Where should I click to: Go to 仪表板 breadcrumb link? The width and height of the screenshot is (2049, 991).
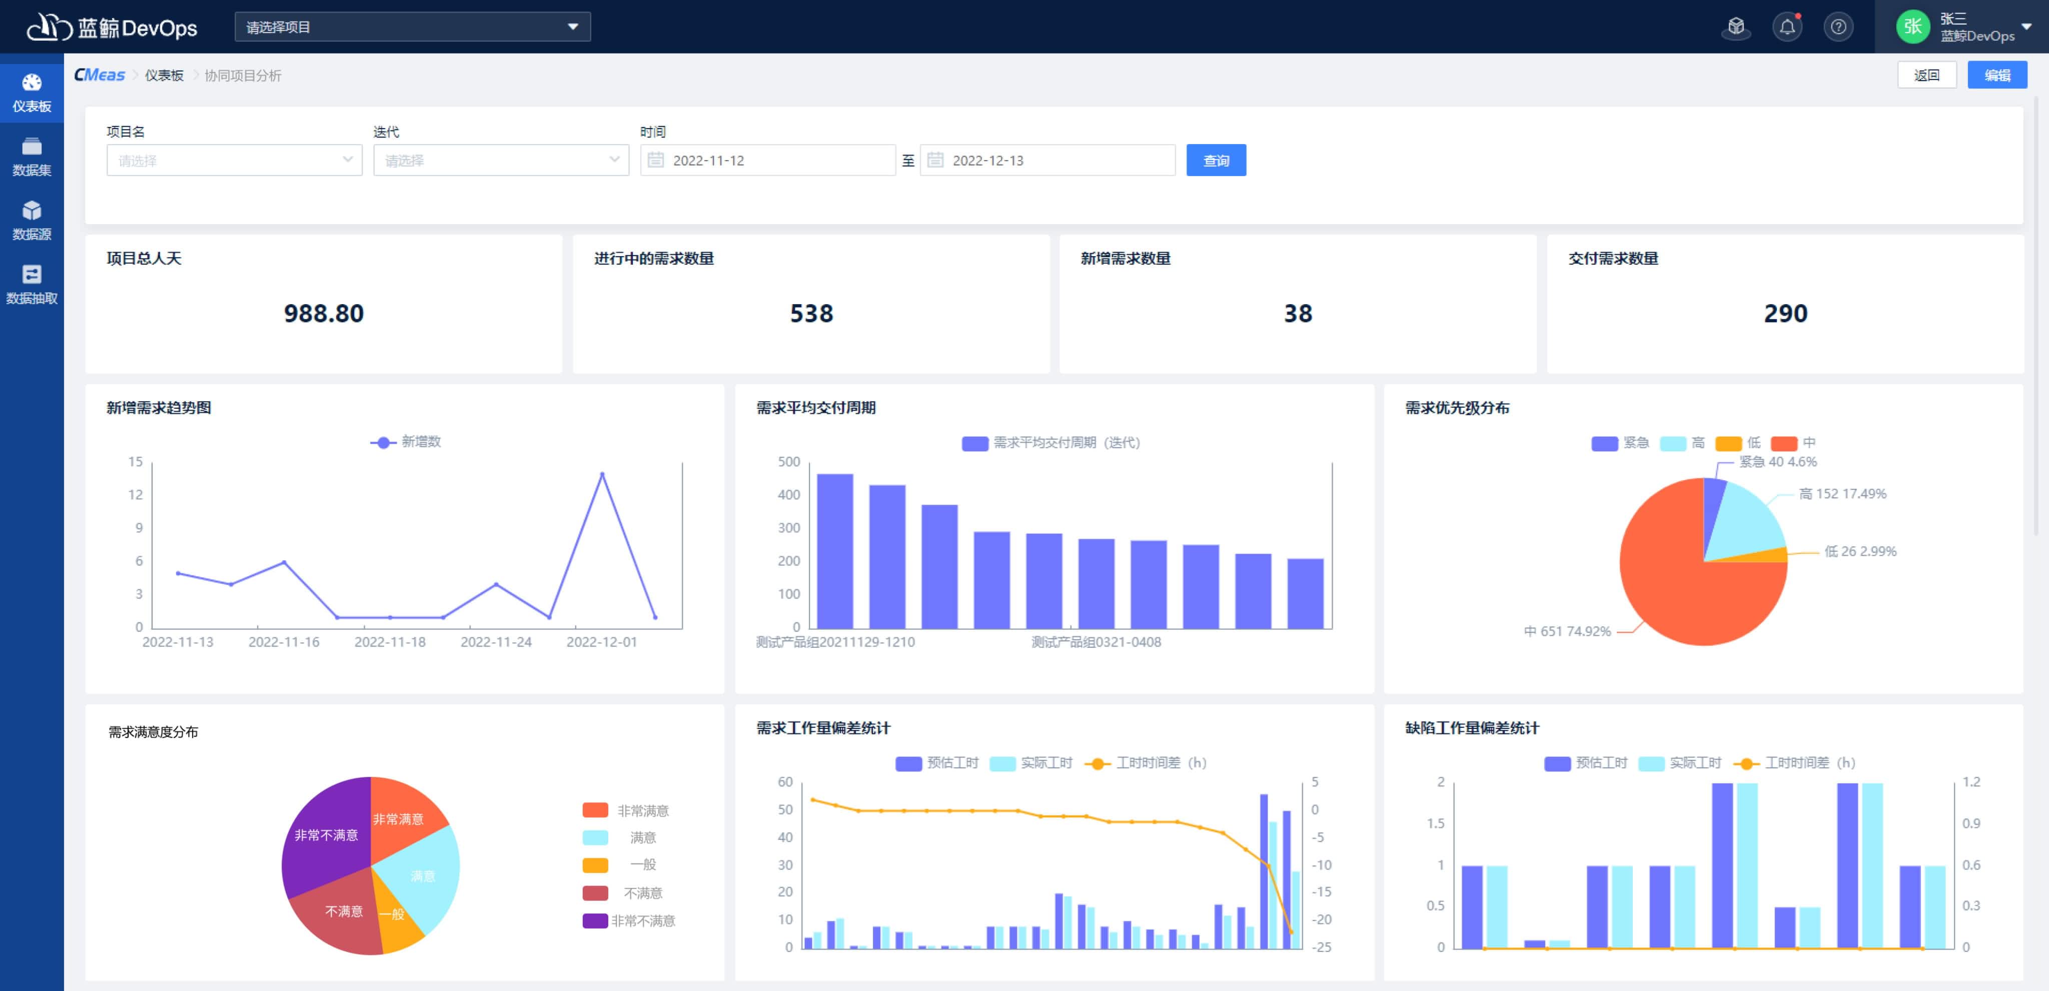point(164,76)
